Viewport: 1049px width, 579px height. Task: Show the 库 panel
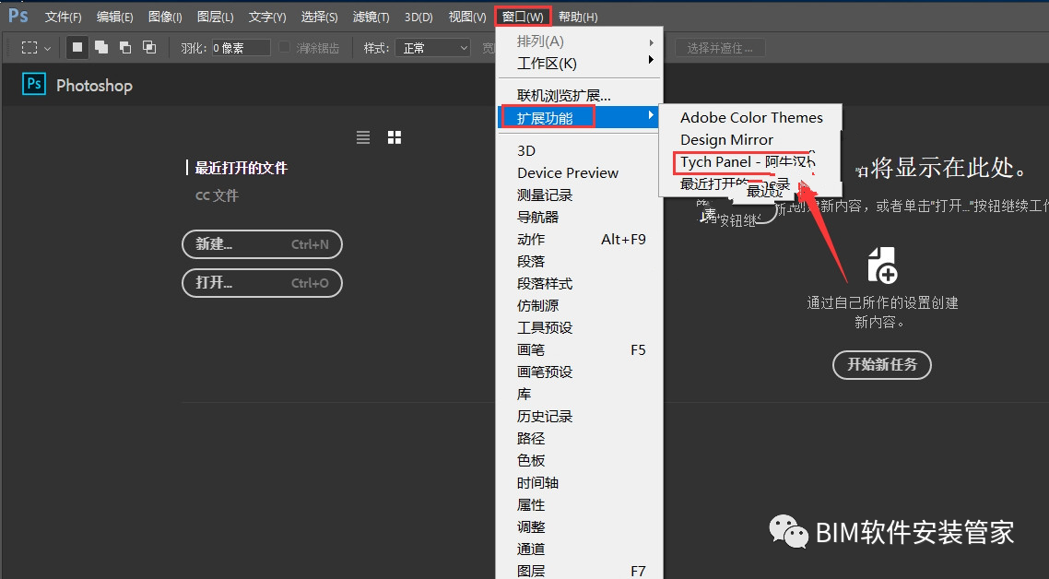(x=580, y=394)
